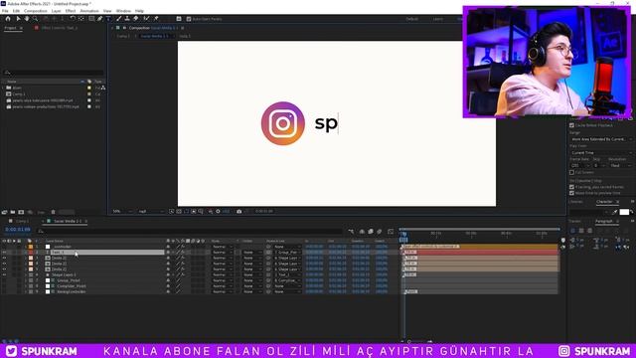Select the Brush tool
The width and height of the screenshot is (636, 358).
119,19
